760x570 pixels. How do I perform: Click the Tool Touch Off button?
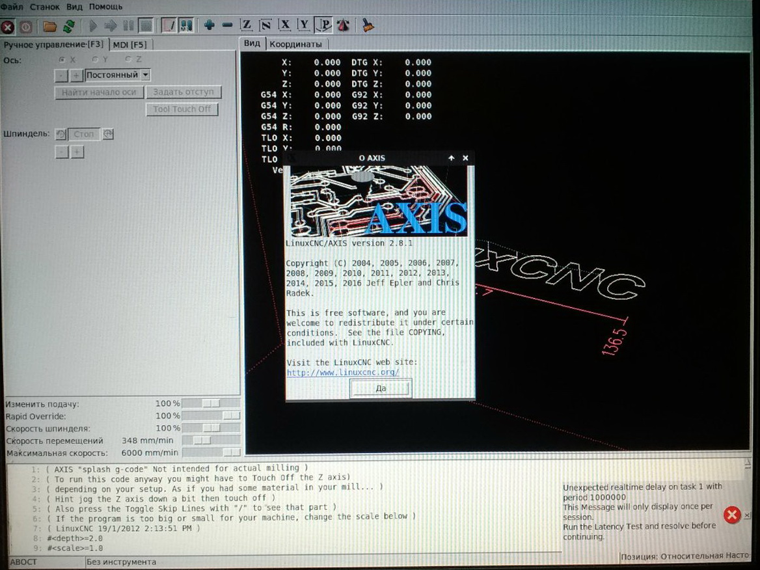click(x=182, y=109)
